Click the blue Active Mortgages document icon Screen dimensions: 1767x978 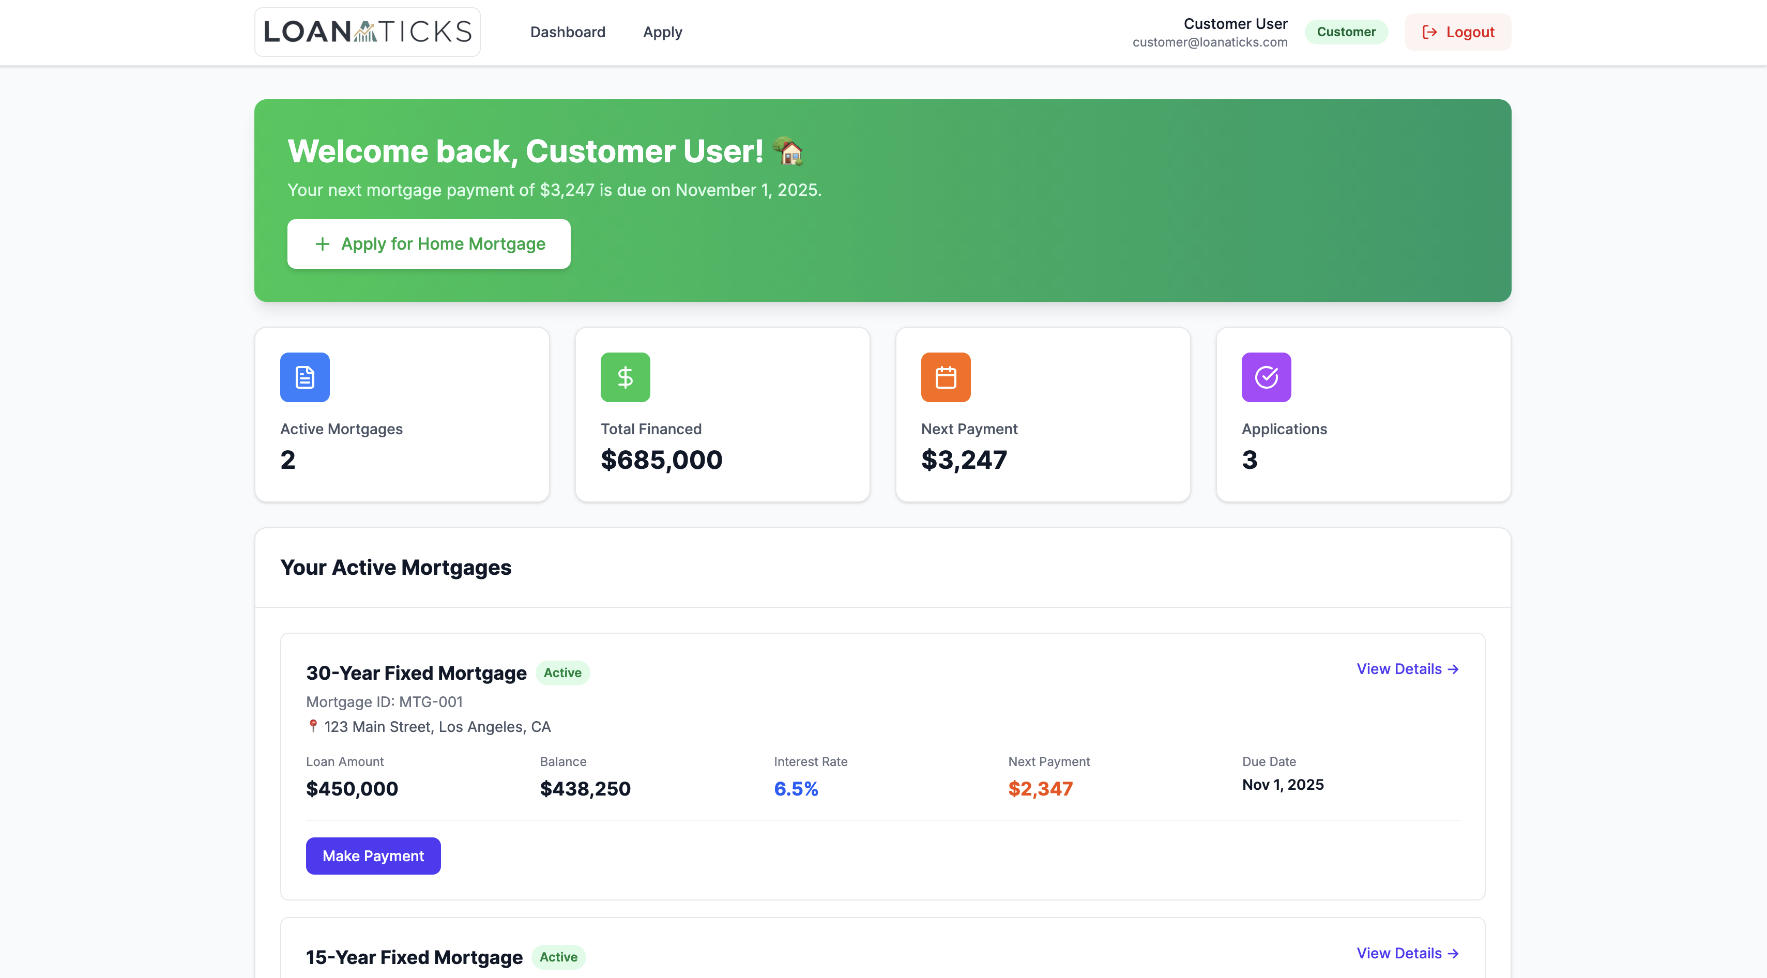[304, 377]
